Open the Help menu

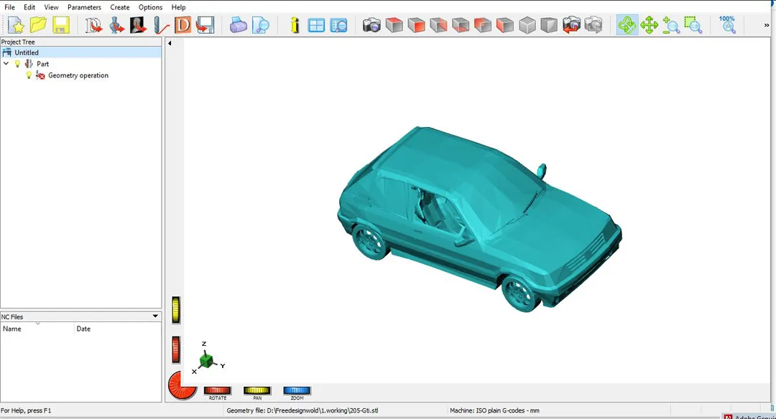point(179,7)
